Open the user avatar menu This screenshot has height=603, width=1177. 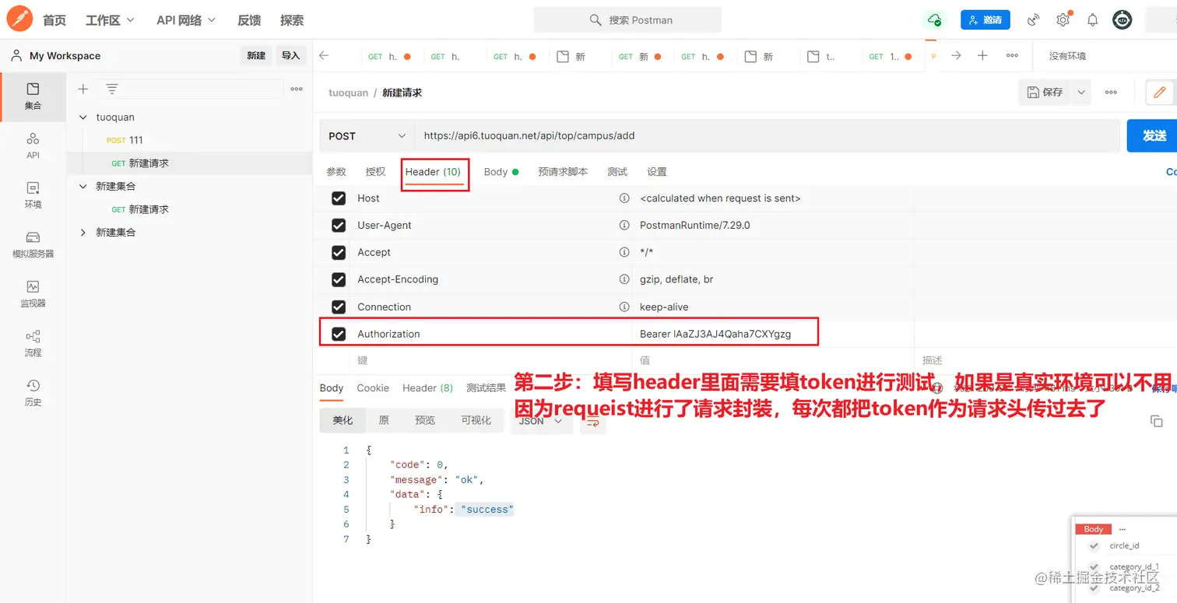pos(1122,20)
